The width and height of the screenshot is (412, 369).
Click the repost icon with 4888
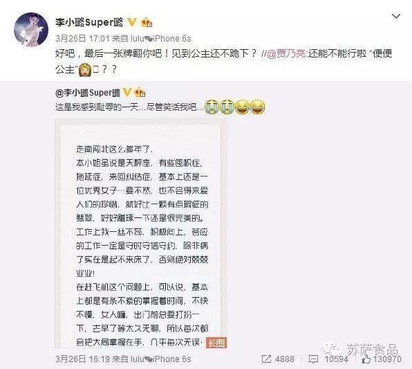(278, 359)
